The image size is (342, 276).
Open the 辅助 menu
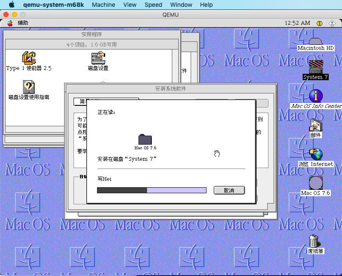(23, 23)
